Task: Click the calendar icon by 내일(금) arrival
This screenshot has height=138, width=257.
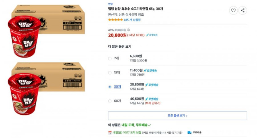Action: pyautogui.click(x=110, y=132)
